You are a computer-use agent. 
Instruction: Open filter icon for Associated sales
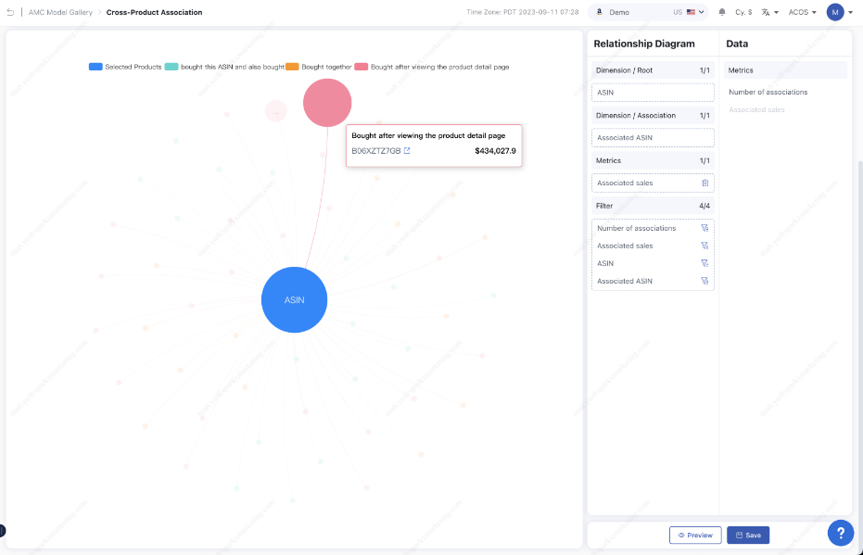click(x=704, y=246)
